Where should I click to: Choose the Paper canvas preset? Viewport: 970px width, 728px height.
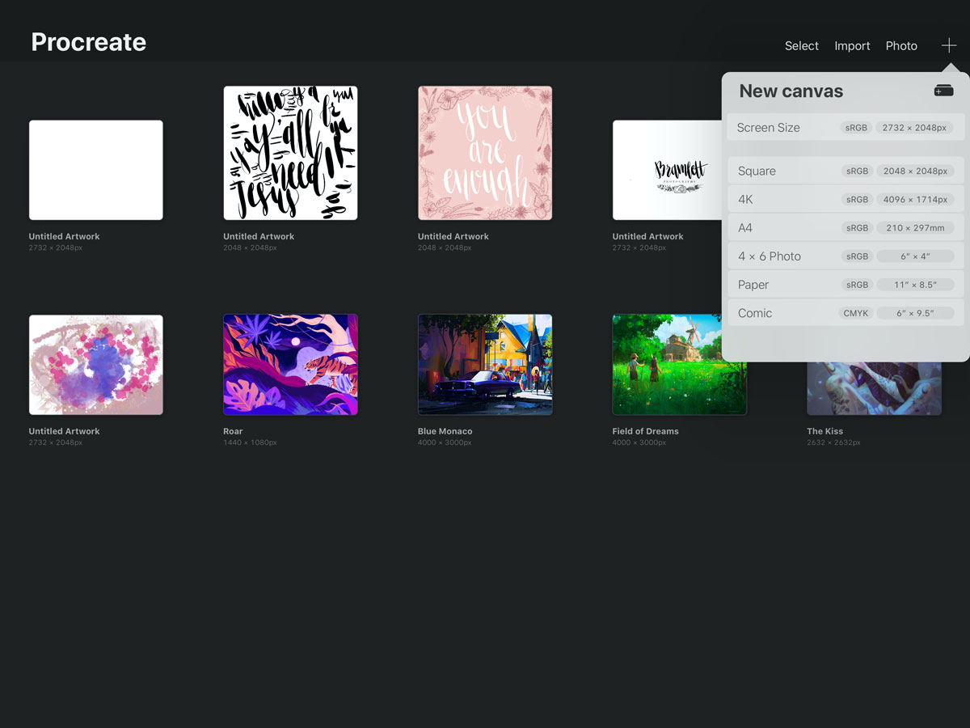coord(846,285)
